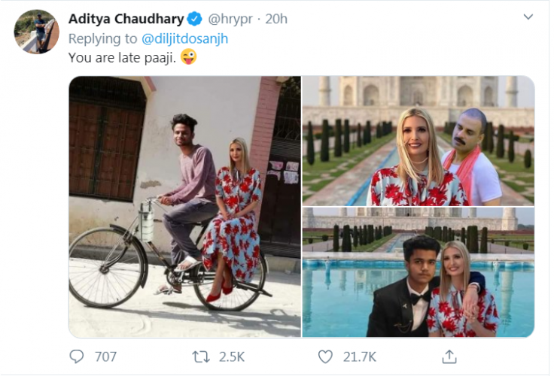Like the tweet with the heart icon
The image size is (554, 376).
click(x=325, y=356)
